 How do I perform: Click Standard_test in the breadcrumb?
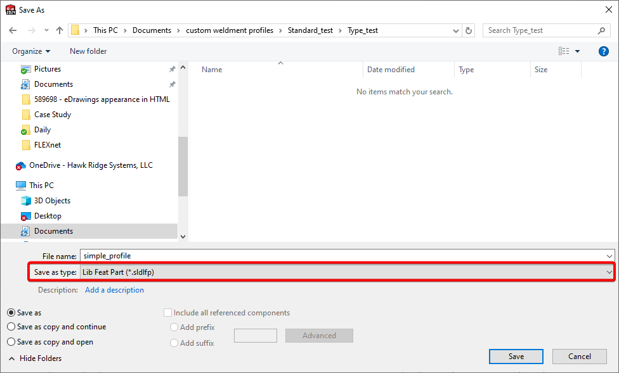(x=310, y=30)
